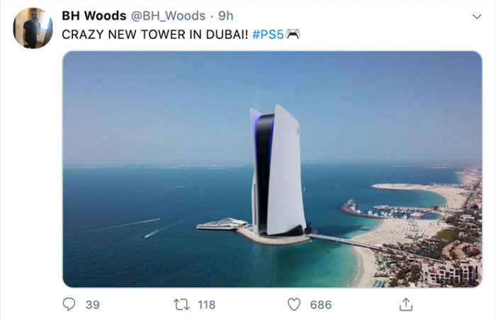Click the yacht marina in the photo
The image size is (496, 321).
point(390,210)
